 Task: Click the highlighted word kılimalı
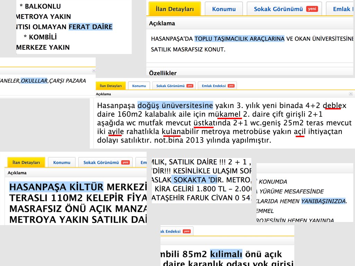pyautogui.click(x=226, y=254)
